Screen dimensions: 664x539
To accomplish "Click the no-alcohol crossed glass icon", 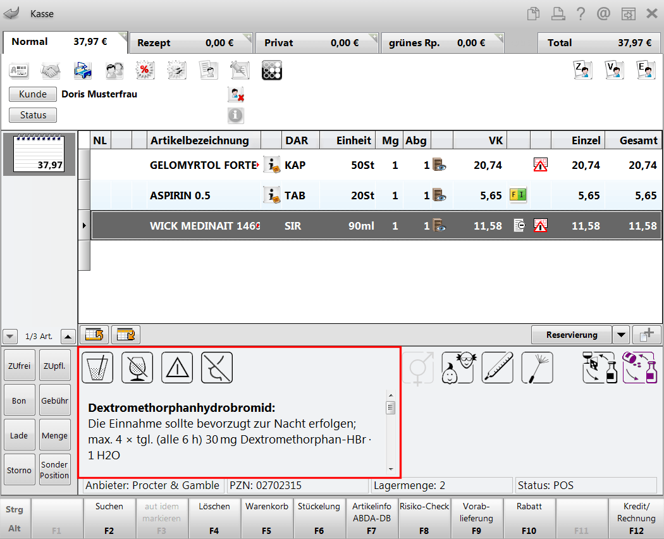I will [137, 368].
